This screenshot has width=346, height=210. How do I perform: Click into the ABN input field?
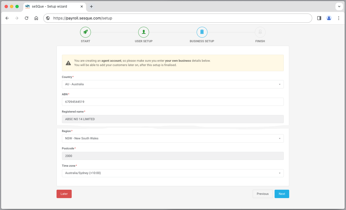coord(173,102)
